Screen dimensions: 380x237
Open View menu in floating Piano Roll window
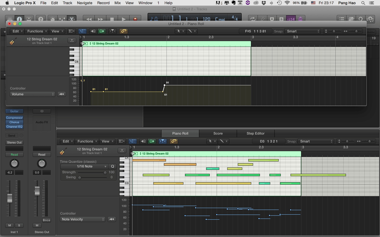(57, 31)
